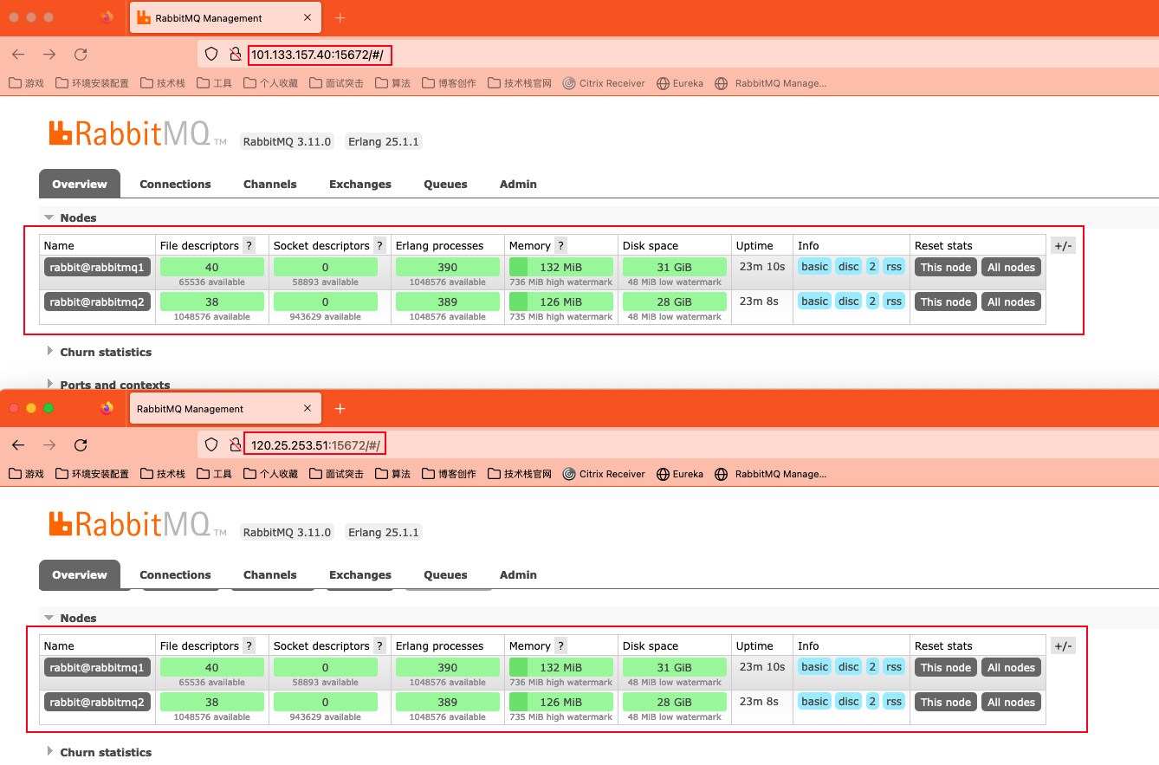Image resolution: width=1159 pixels, height=765 pixels.
Task: Go back in the 120.25.253.51 browser window
Action: (18, 444)
